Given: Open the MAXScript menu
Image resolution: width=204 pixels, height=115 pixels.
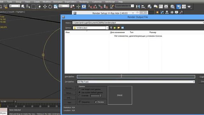Looking at the screenshot, I should [x=110, y=2].
